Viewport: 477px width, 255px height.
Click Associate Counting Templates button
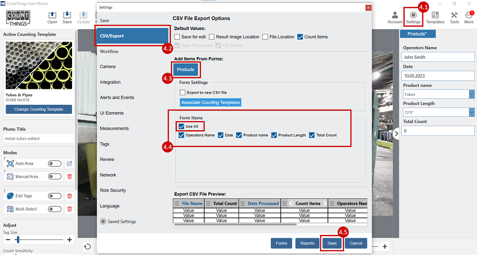click(210, 102)
